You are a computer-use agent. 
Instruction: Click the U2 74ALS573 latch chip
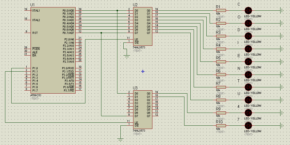coord(142,26)
